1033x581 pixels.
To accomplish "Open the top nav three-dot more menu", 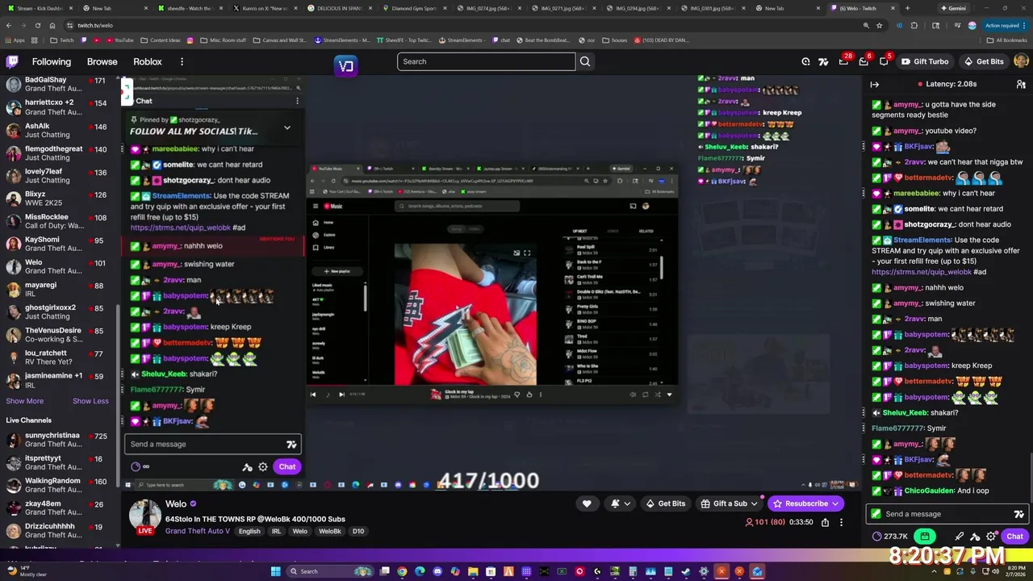I will 182,61.
